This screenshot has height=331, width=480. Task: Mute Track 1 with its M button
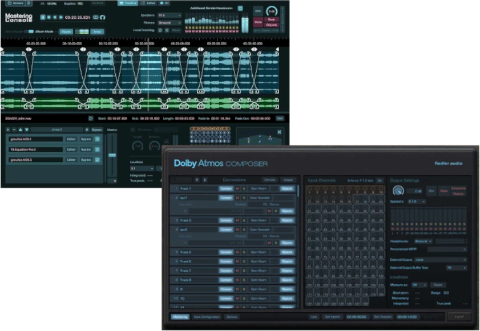[236, 188]
